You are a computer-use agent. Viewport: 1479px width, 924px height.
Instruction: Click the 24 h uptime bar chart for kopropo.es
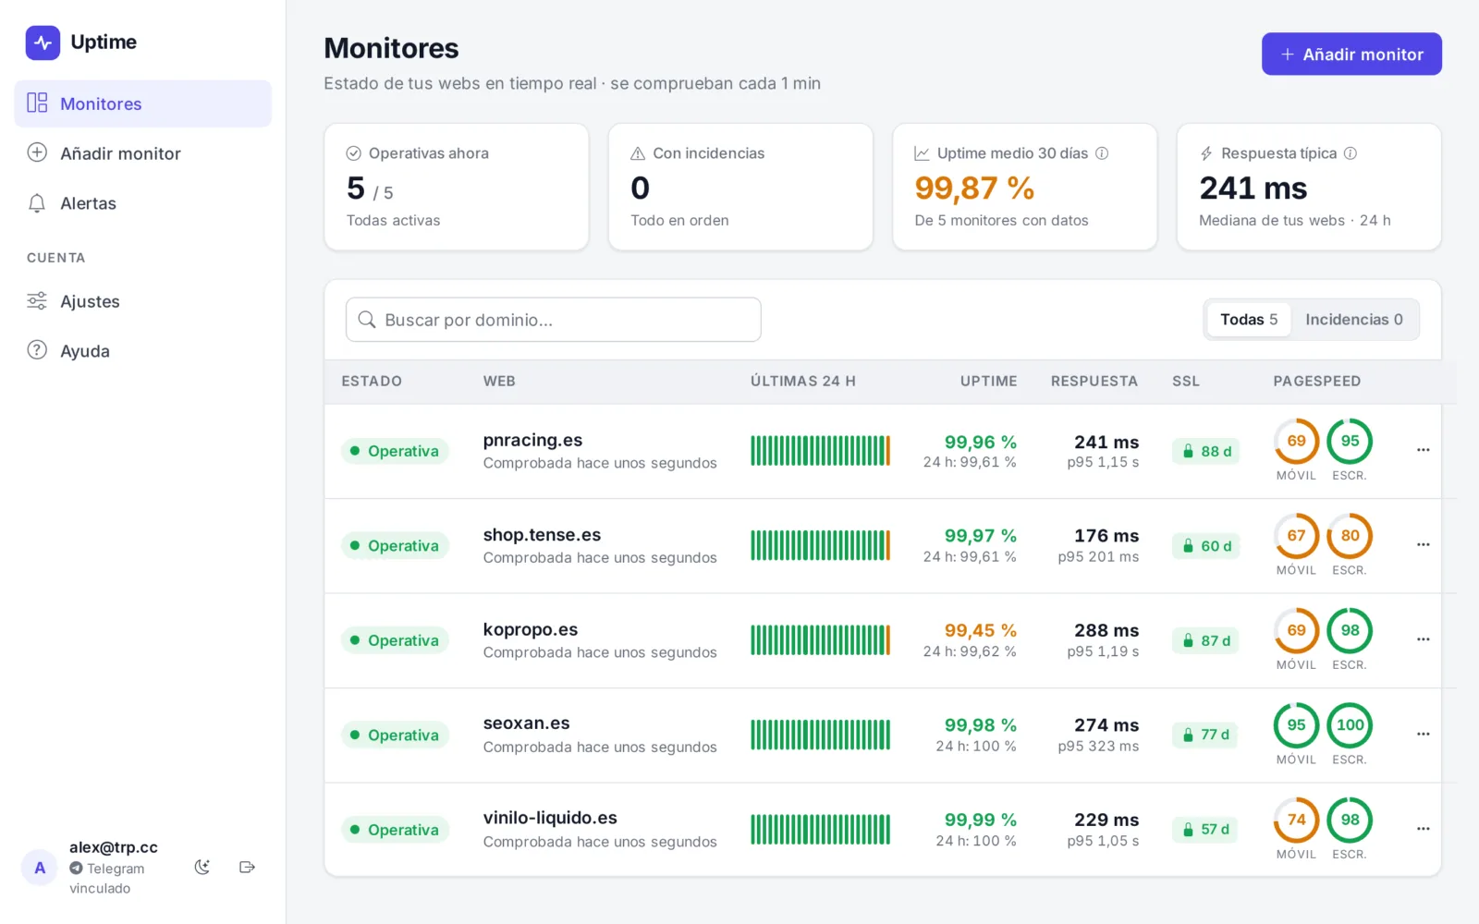[821, 640]
